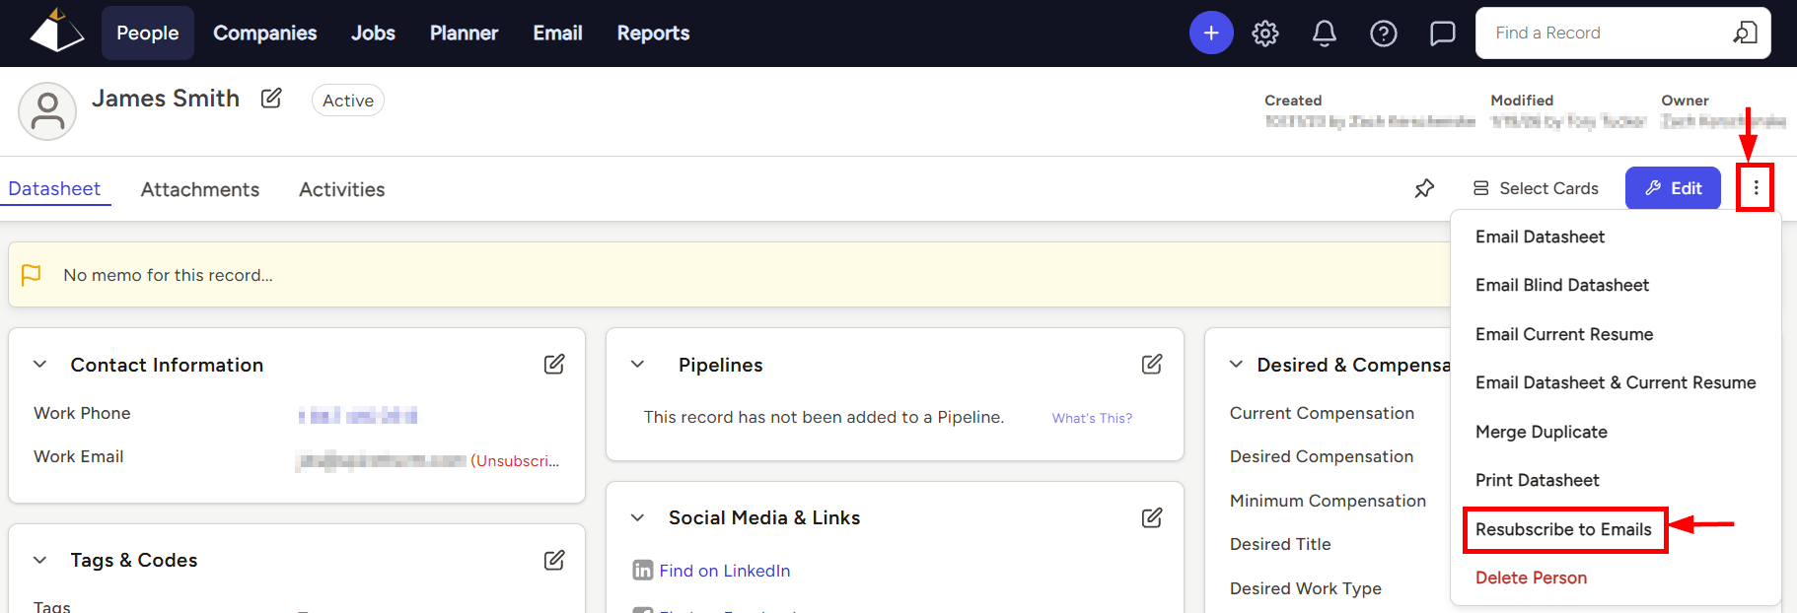
Task: Collapse the Social Media & Links section
Action: coord(638,518)
